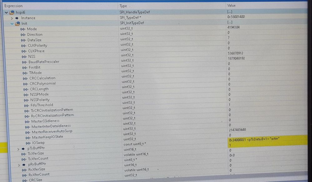Click the SPI_TypeDef * type cell
The height and width of the screenshot is (182, 312).
(x=130, y=17)
